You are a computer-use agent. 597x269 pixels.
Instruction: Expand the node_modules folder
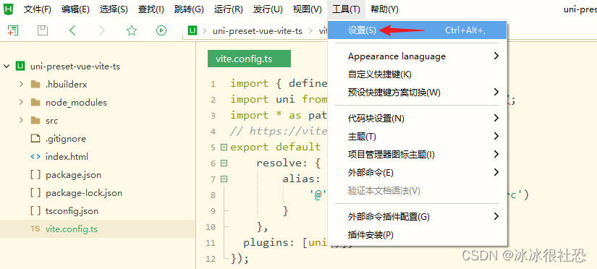click(x=21, y=103)
